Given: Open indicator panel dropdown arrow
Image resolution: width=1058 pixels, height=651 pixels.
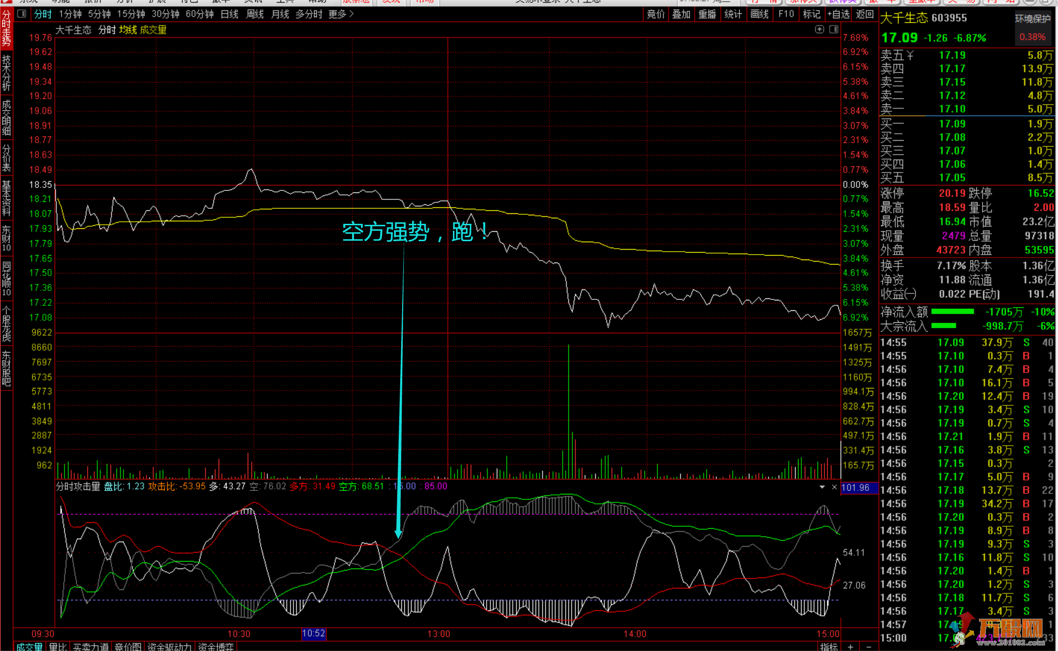Looking at the screenshot, I should pos(822,487).
